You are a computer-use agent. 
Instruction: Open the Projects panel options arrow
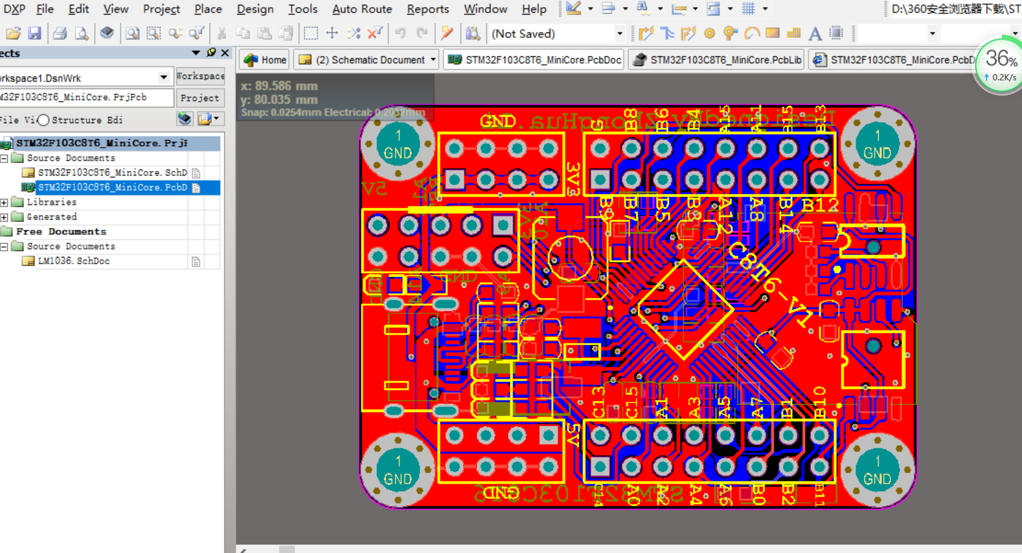(196, 53)
